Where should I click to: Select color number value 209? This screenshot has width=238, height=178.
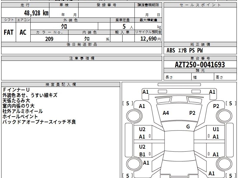[49, 39]
